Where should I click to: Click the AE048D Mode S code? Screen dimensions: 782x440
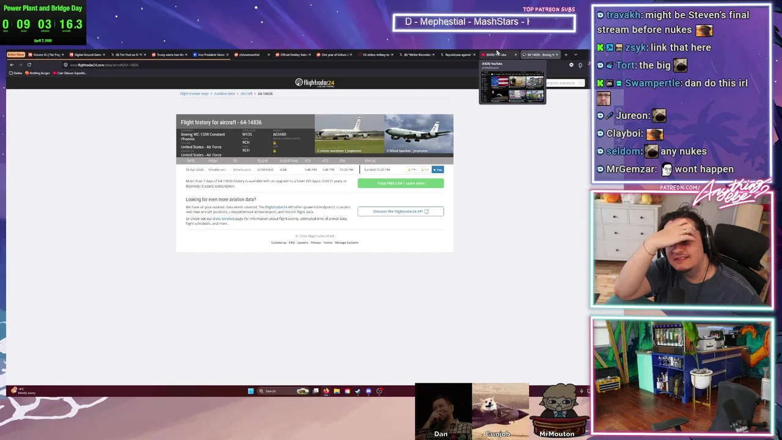click(x=279, y=134)
